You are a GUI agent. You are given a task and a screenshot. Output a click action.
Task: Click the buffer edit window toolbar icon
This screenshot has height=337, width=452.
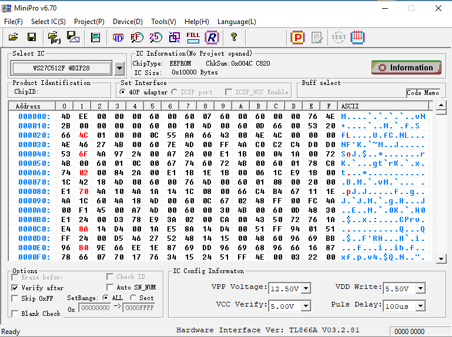95,38
